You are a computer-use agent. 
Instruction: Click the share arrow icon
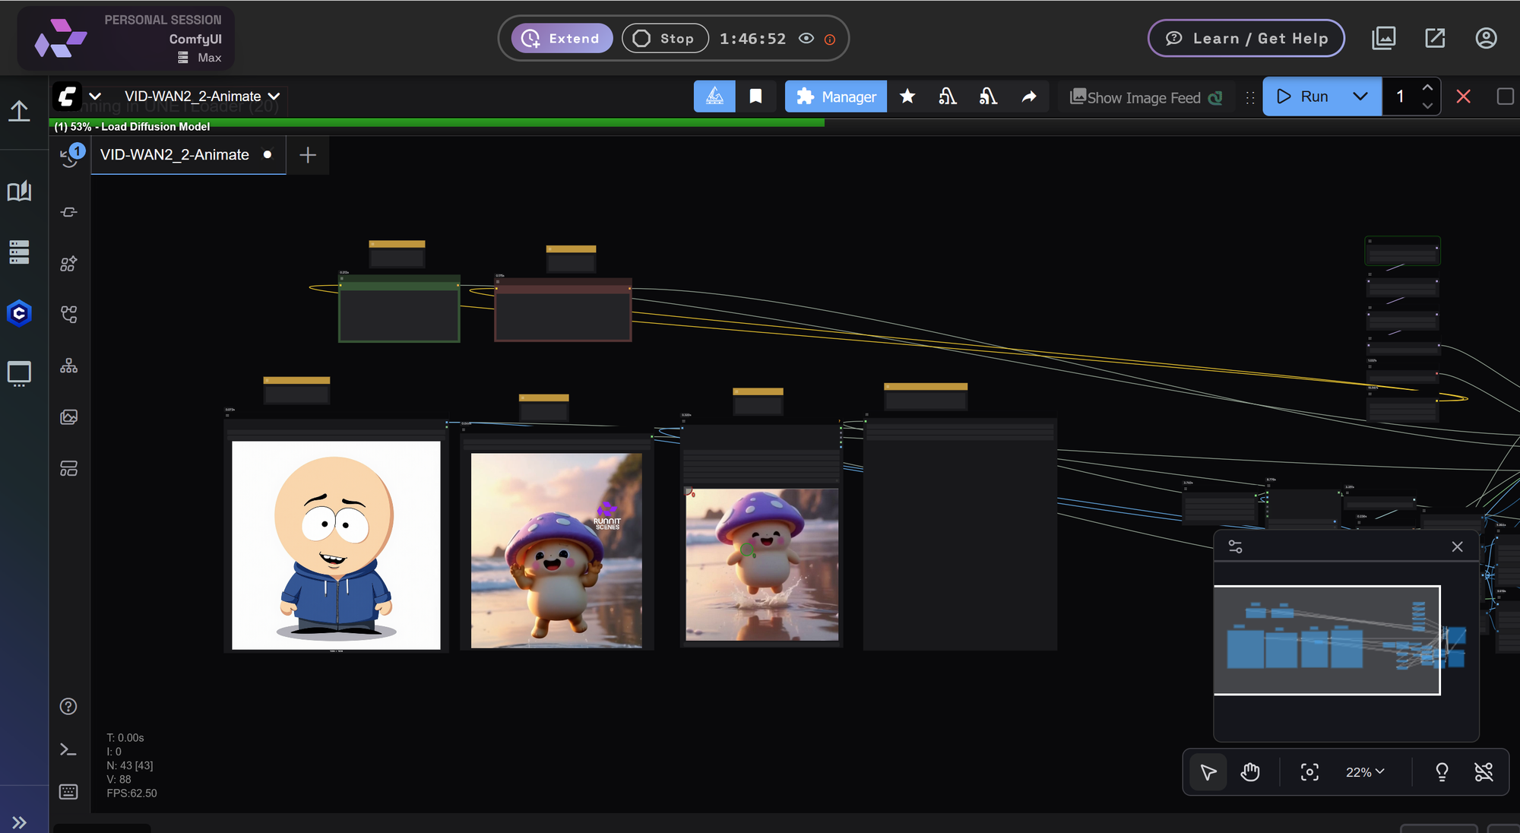(x=1029, y=97)
